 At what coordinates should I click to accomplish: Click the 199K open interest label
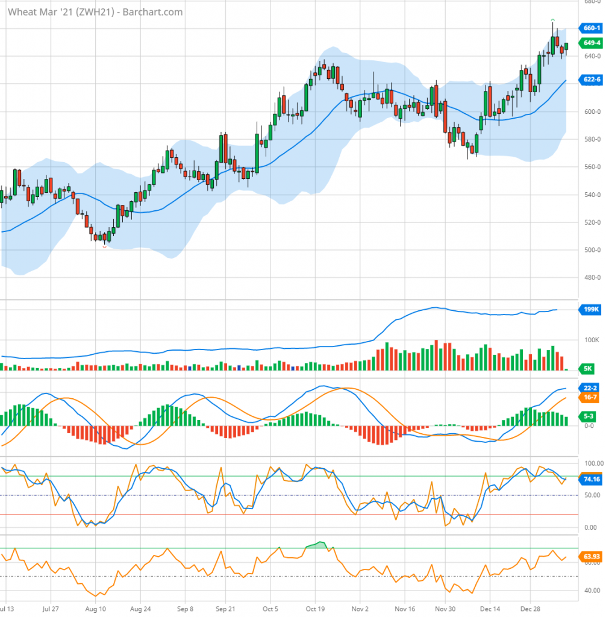pos(591,309)
